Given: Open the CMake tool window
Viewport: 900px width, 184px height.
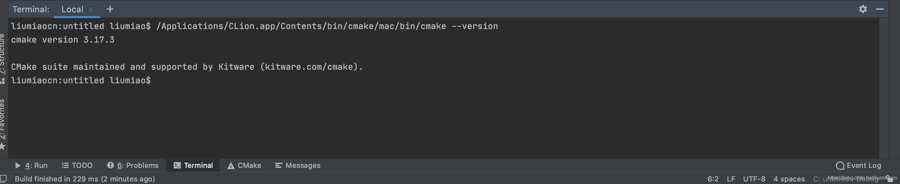Looking at the screenshot, I should click(x=244, y=165).
